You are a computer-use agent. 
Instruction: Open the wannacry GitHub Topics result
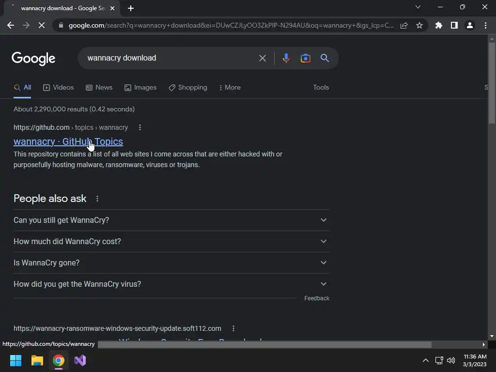(x=68, y=141)
